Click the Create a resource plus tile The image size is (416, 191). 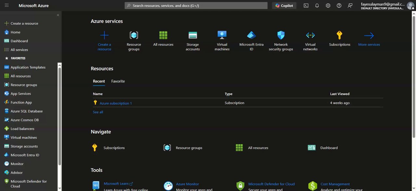[x=104, y=41]
